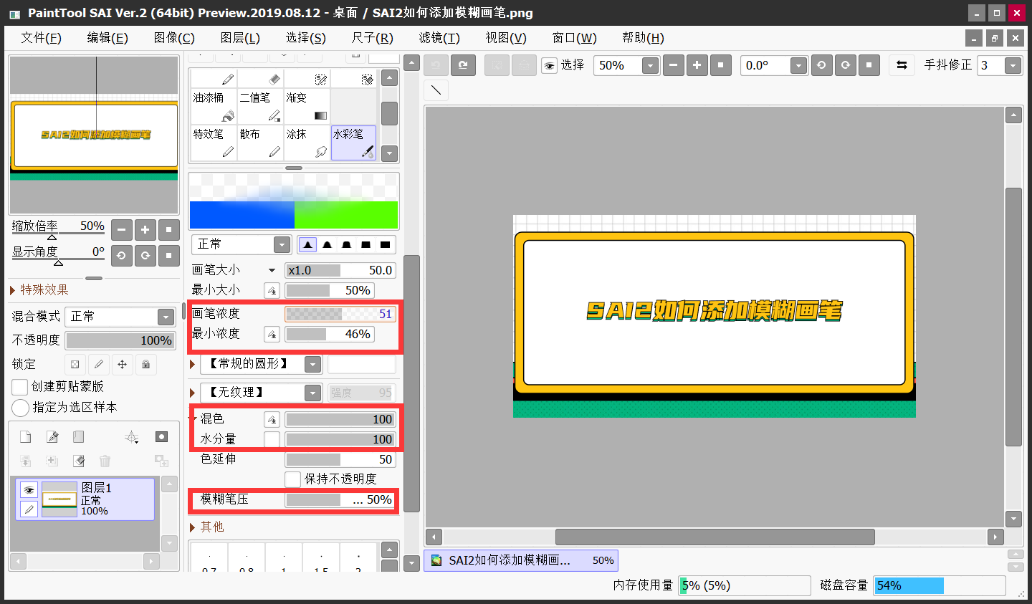1032x604 pixels.
Task: Rotate view clockwise in top toolbar
Action: click(x=845, y=65)
